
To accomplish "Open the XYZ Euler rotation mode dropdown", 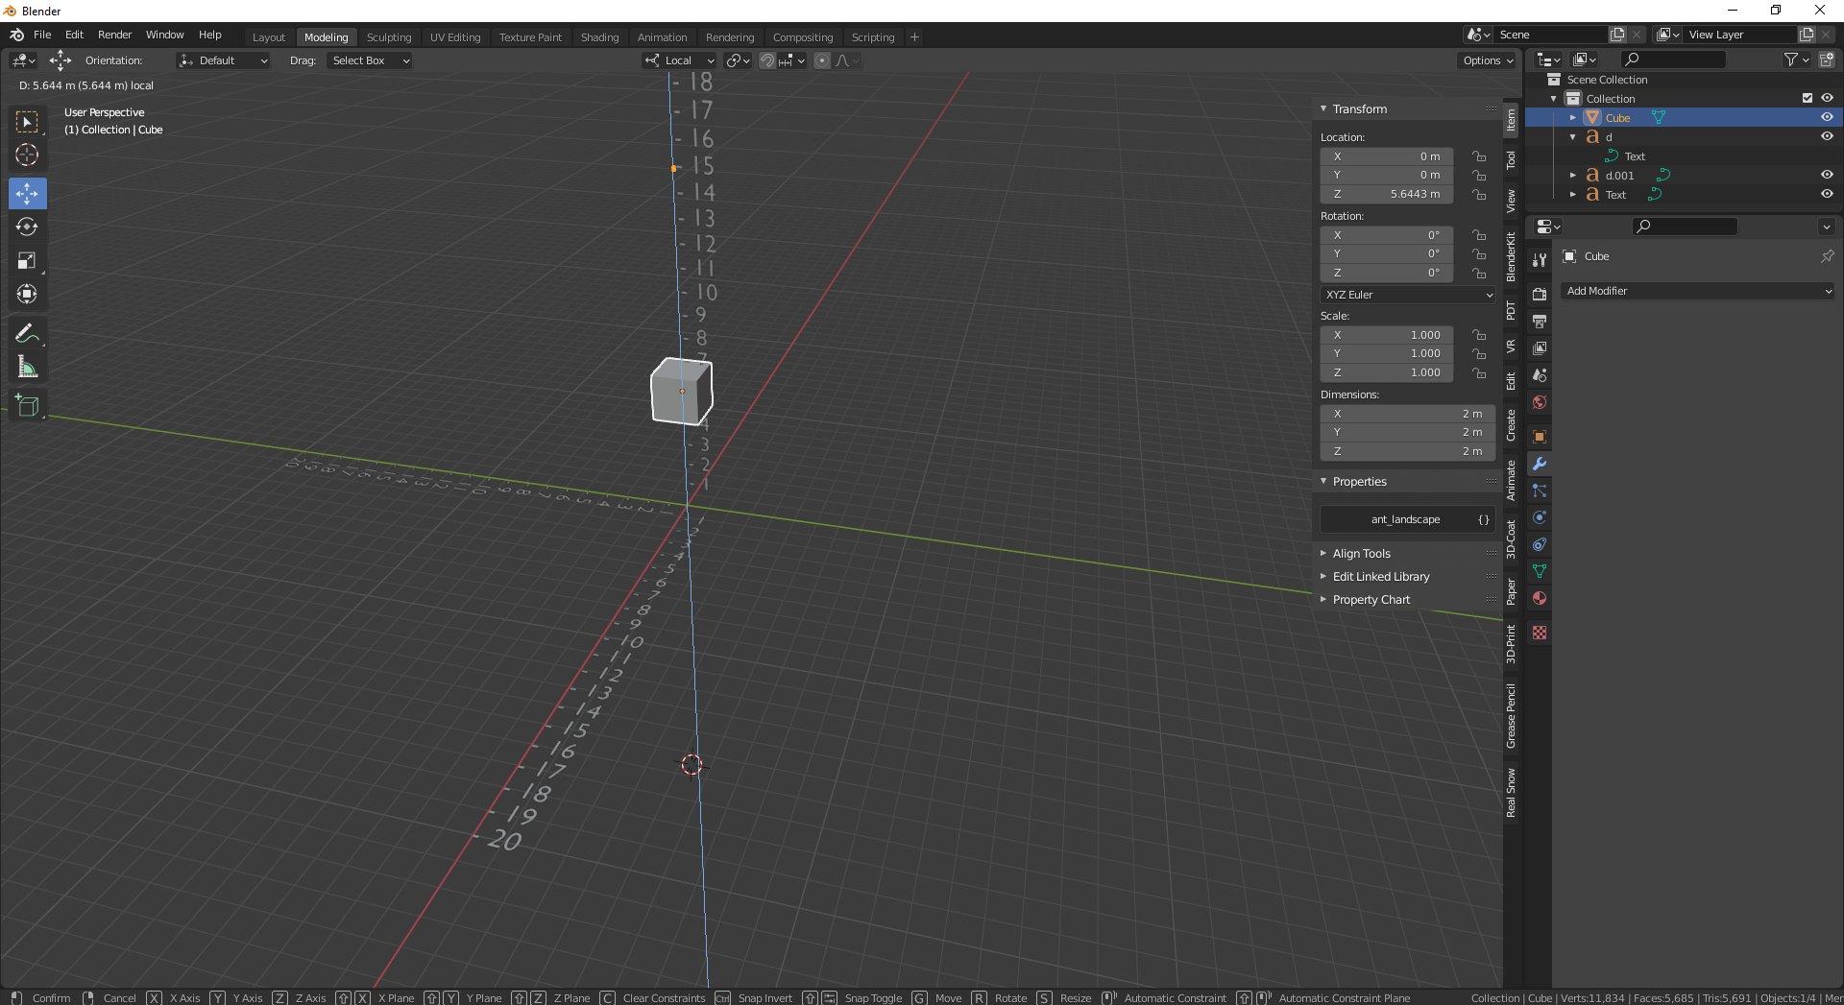I will coord(1408,295).
